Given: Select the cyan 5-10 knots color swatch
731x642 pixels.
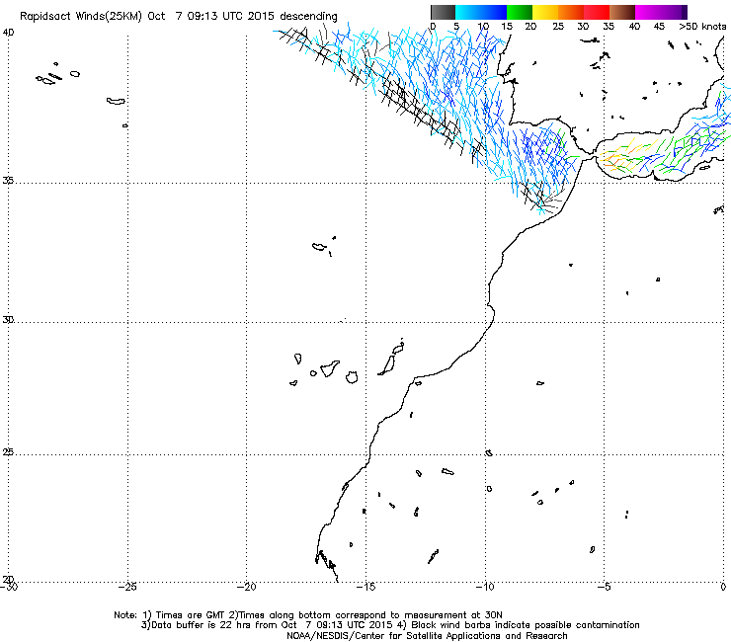Looking at the screenshot, I should pos(468,12).
